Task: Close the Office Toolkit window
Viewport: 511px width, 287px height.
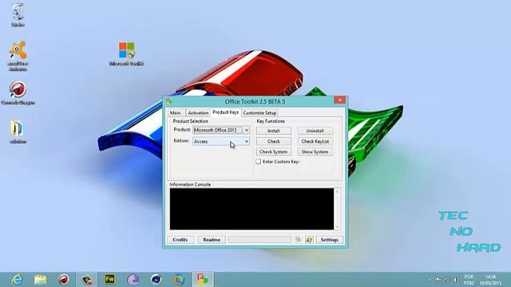Action: pos(339,100)
